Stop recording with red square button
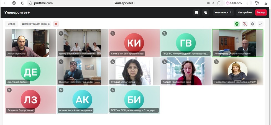Screen dimensions: 271x125 pos(56,24)
